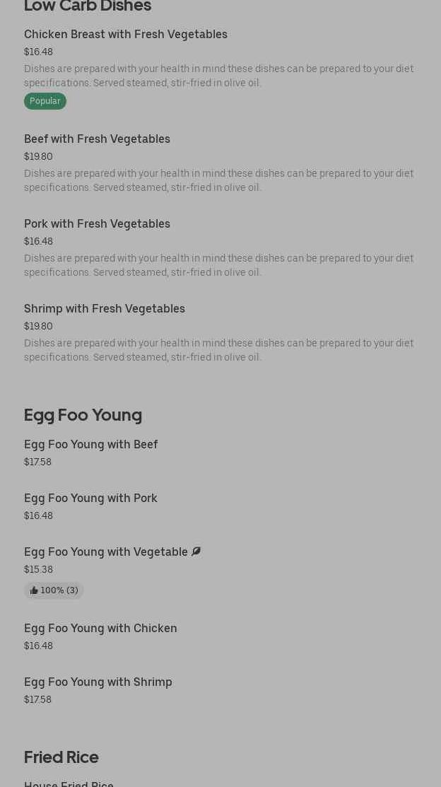Select Egg Foo Young with Chicken
This screenshot has width=441, height=787.
point(100,628)
